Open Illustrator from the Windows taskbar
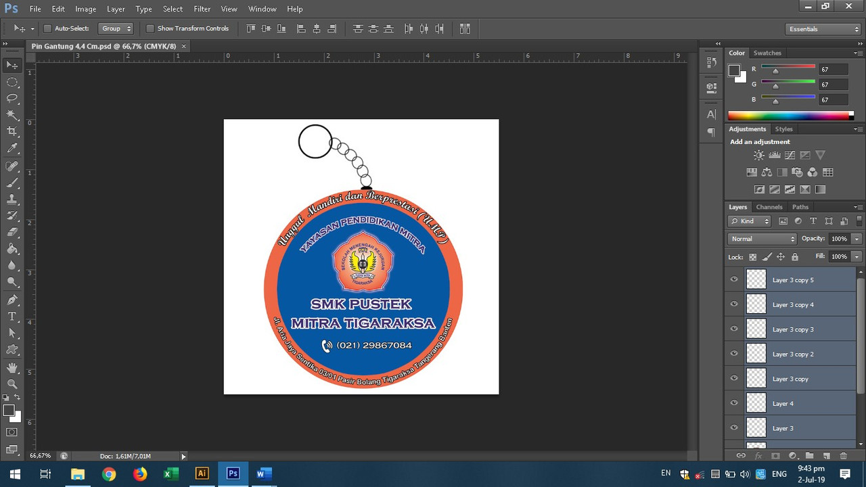 click(x=202, y=473)
